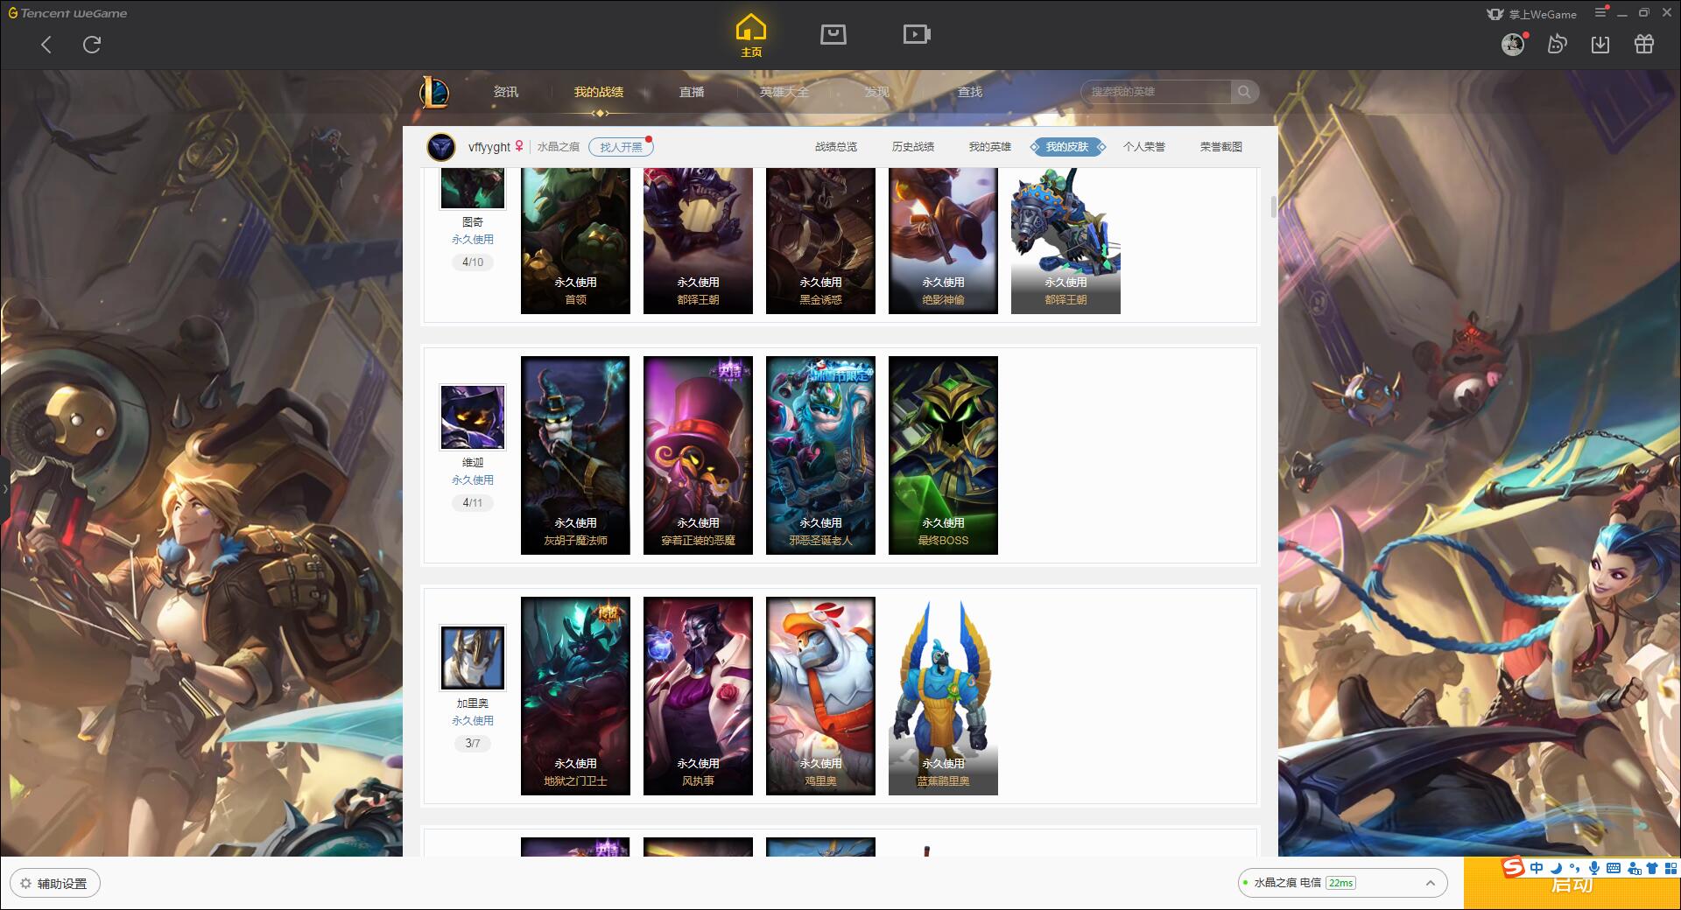This screenshot has height=910, width=1681.
Task: Open the gift box icon
Action: pyautogui.click(x=1644, y=44)
